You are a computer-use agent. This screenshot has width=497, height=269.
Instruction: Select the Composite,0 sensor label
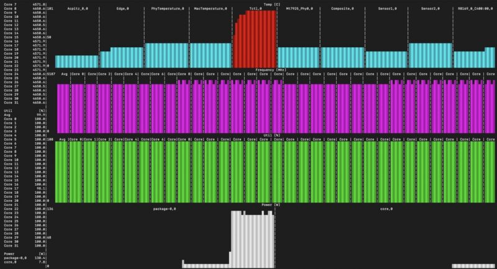(342, 9)
